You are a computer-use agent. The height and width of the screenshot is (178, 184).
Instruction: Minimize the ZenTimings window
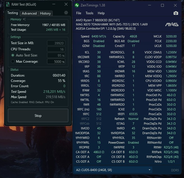(150, 5)
